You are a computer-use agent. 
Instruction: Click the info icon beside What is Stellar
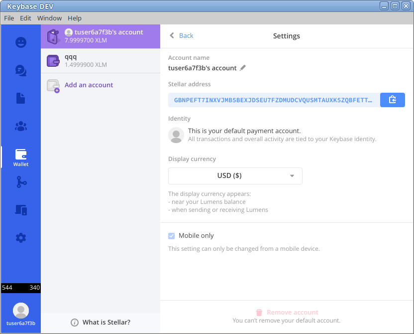[75, 323]
